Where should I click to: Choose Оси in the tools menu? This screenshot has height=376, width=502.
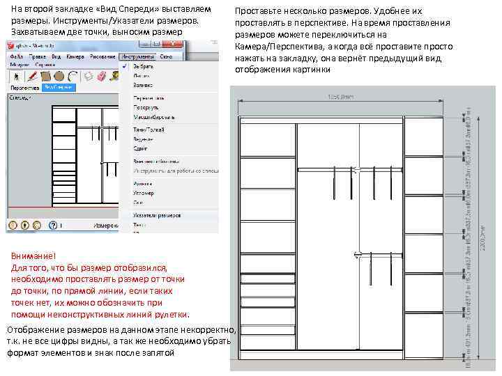137,203
